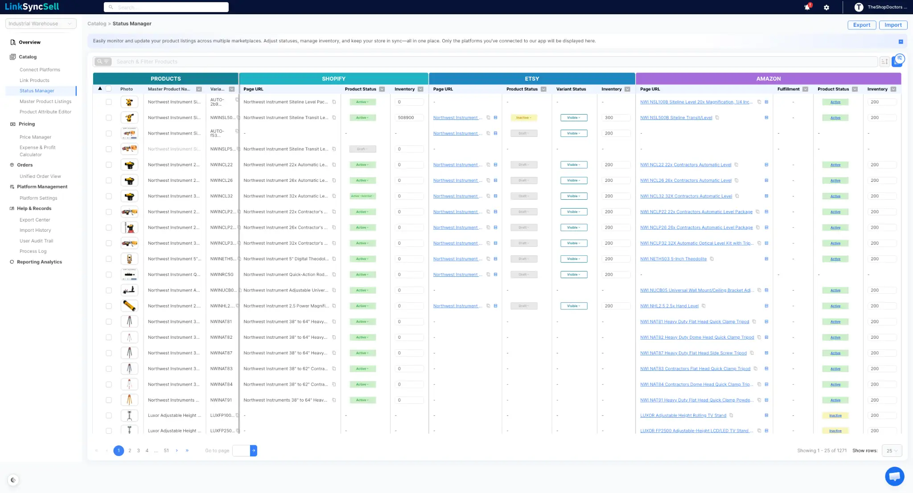Open Amazon link NWI NCL26 26x Contractors Automatic Level
This screenshot has height=493, width=913.
[x=686, y=181]
